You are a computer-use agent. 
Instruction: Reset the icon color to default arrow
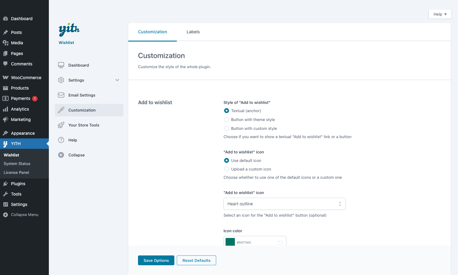coord(280,243)
